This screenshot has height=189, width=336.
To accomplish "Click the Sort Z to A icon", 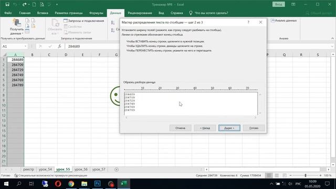I will tap(113, 30).
